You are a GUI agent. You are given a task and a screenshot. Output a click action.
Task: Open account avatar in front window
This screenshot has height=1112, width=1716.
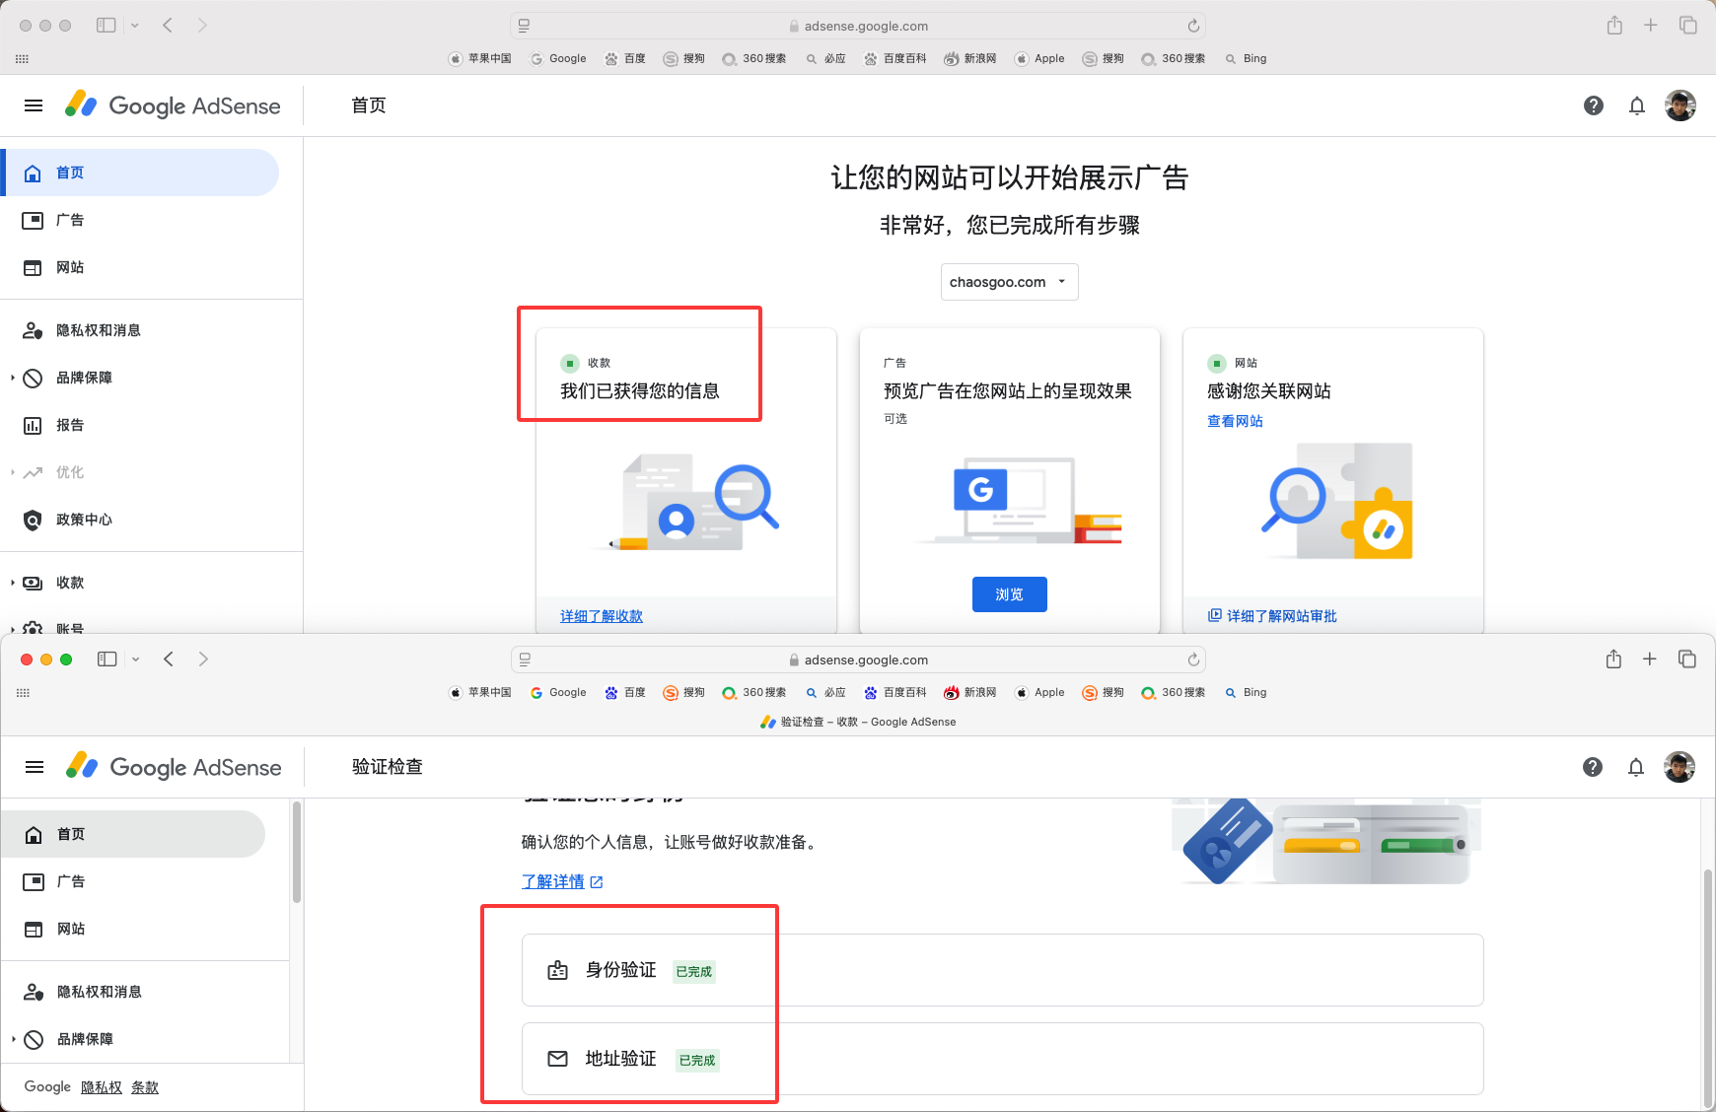click(x=1680, y=767)
